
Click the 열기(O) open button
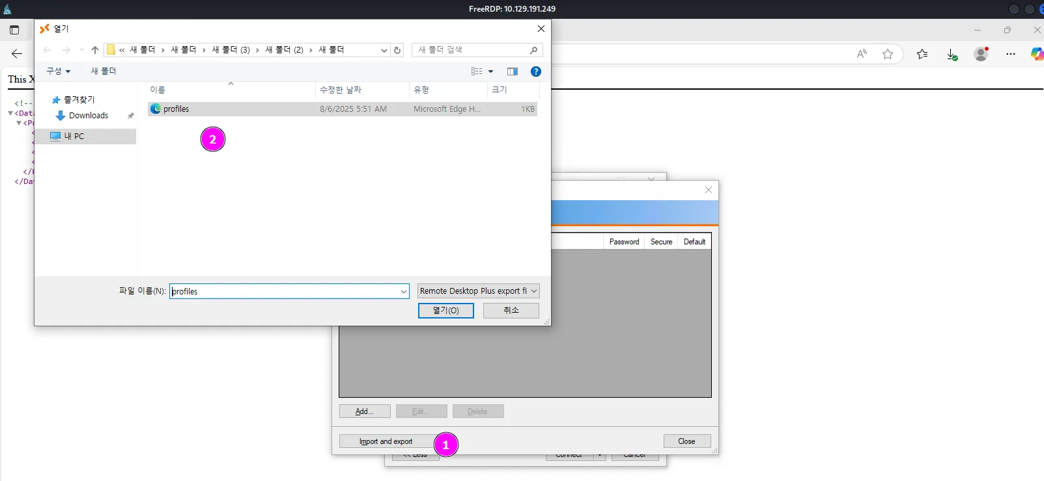(446, 311)
